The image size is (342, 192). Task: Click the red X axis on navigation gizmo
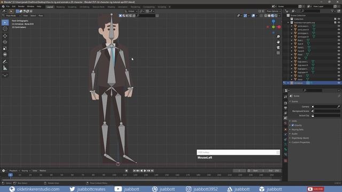coord(279,27)
